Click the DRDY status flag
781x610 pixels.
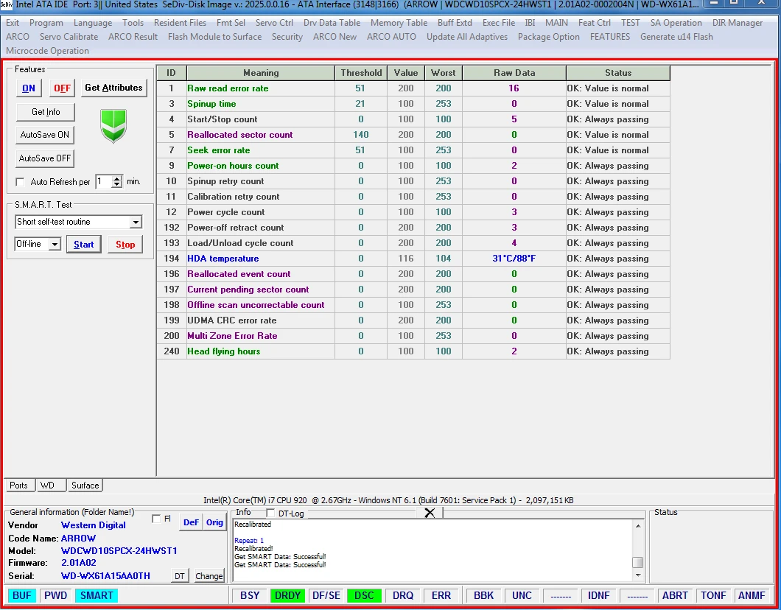click(x=287, y=595)
